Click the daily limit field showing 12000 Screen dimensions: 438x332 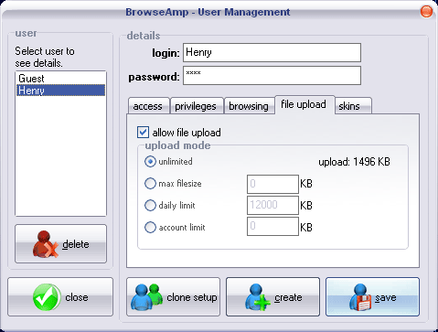[x=272, y=205]
